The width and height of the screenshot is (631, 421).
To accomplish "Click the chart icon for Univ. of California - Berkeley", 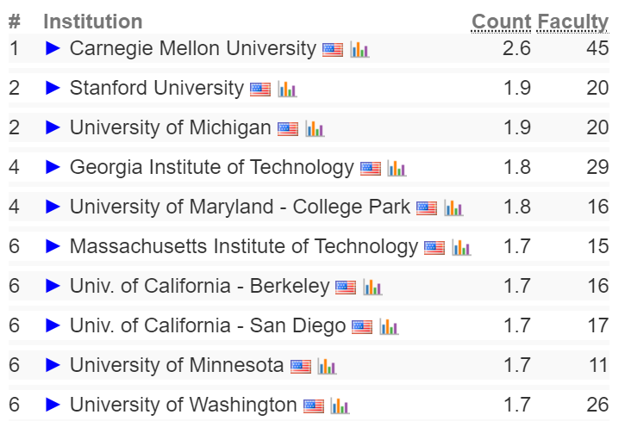I will [x=372, y=287].
